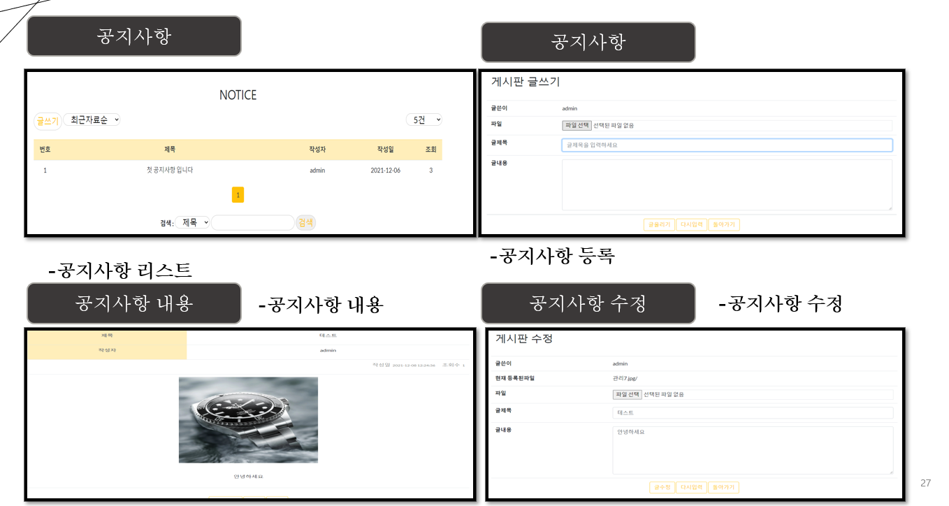Click 다시입력 in 게시판 글쓰기 form
The height and width of the screenshot is (506, 949).
[691, 225]
